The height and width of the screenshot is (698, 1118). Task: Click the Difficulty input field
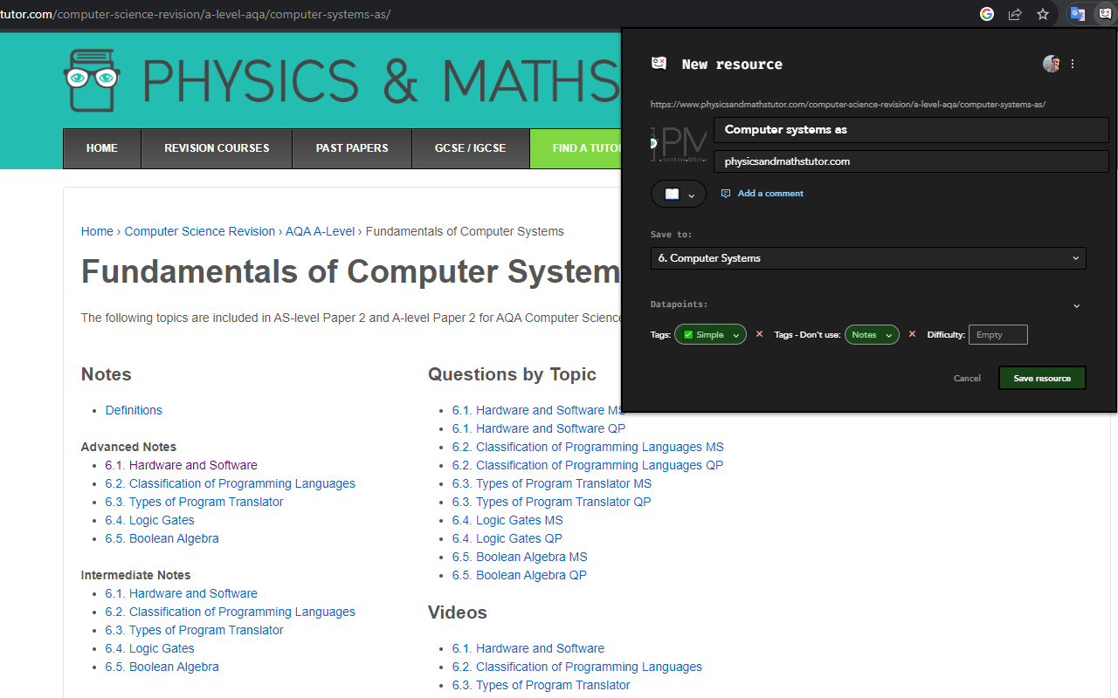(998, 335)
